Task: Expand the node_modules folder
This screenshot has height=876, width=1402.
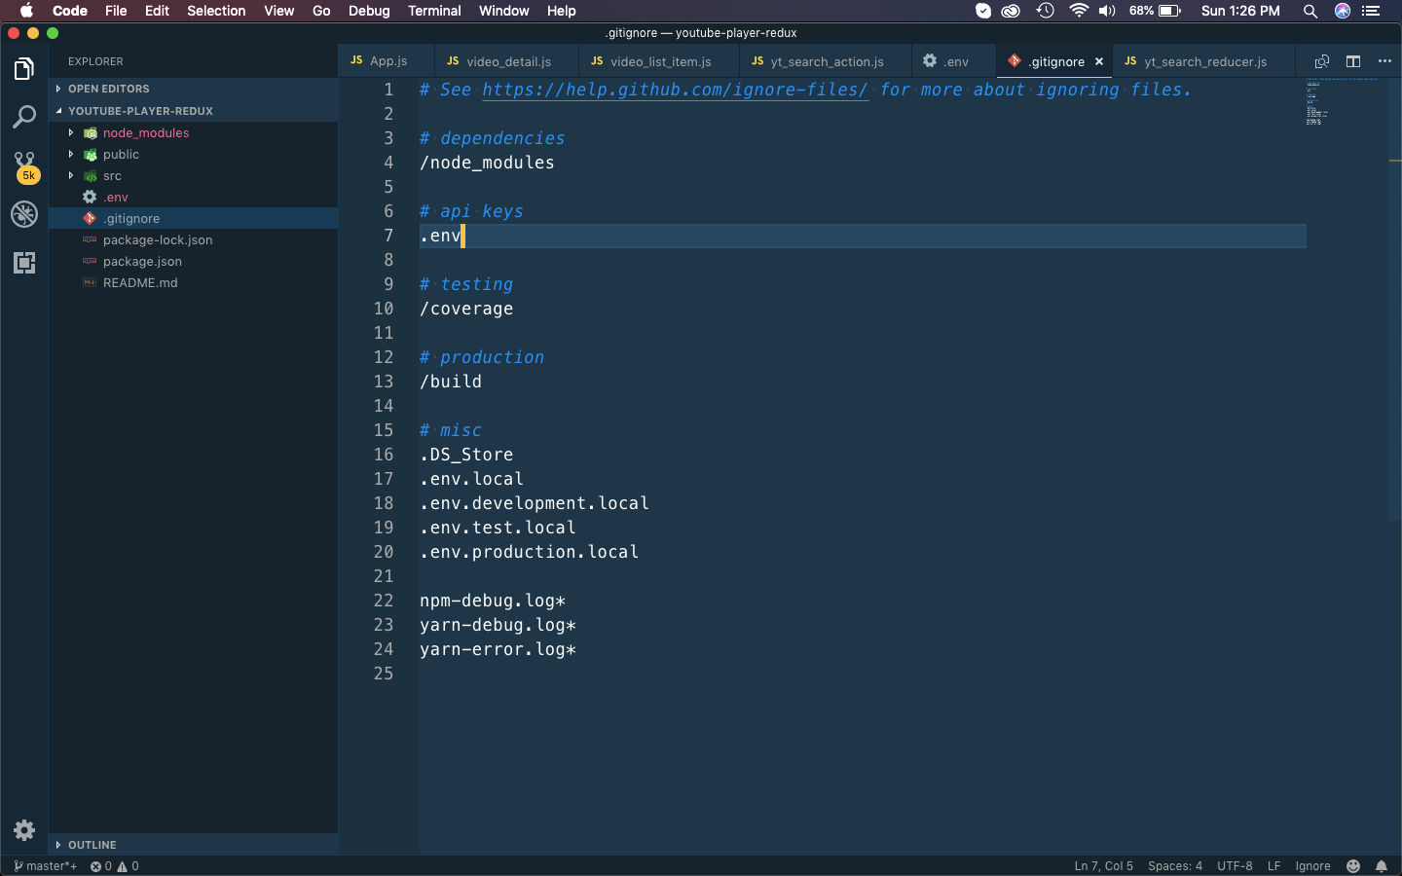Action: 194,133
